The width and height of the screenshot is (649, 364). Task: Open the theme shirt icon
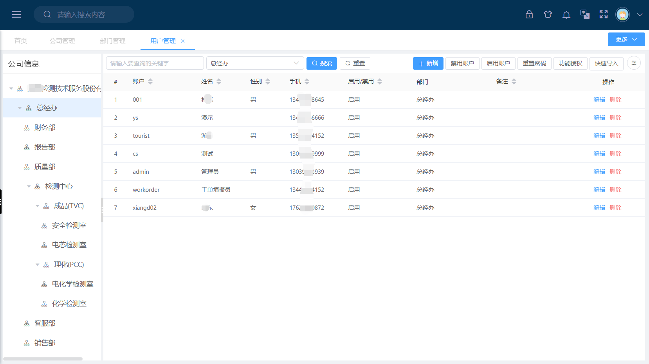548,14
